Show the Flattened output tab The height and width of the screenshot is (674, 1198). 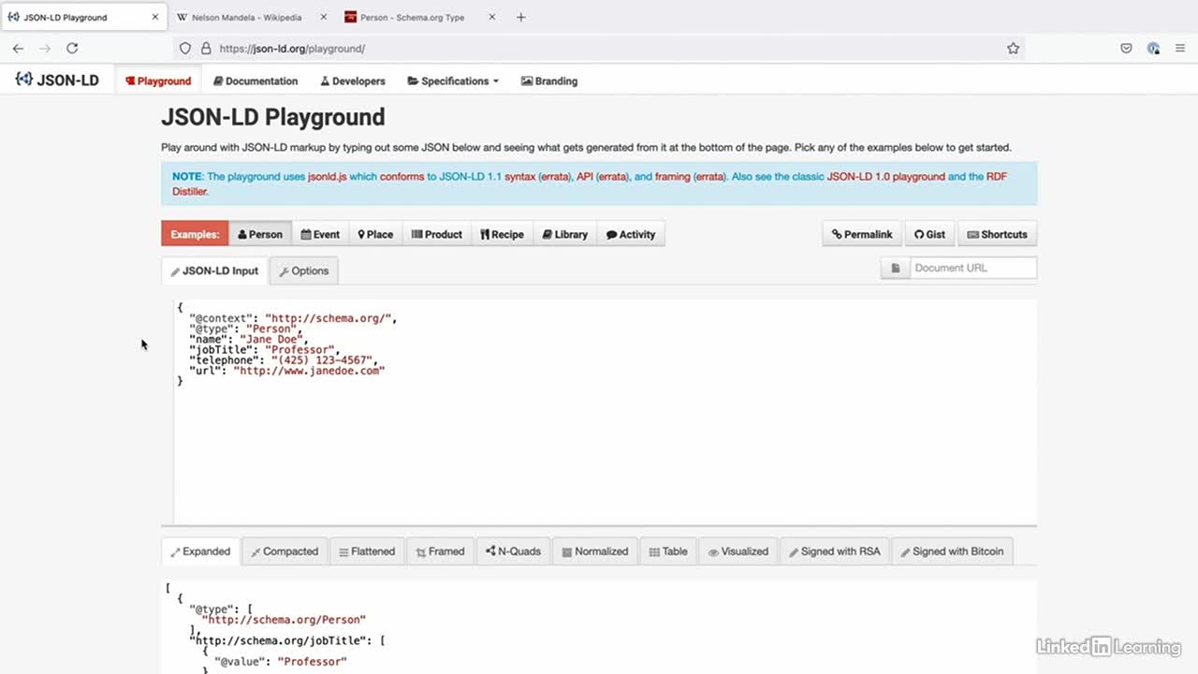367,551
